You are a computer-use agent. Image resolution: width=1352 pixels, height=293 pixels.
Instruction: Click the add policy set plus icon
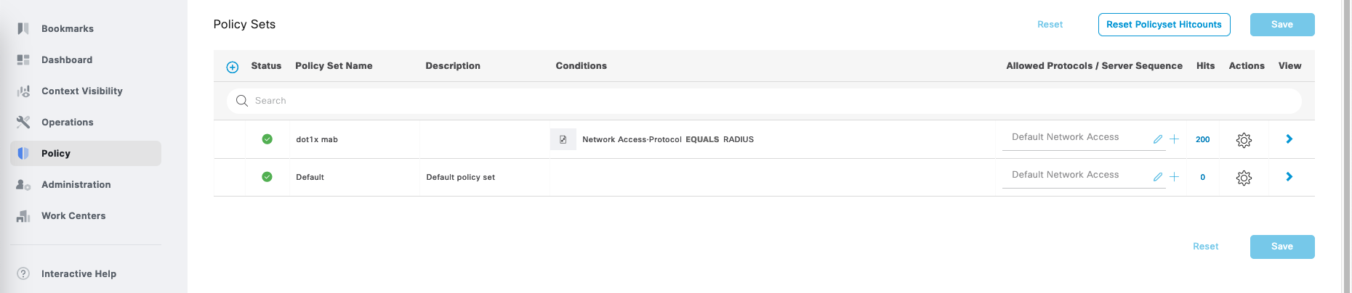pos(233,67)
